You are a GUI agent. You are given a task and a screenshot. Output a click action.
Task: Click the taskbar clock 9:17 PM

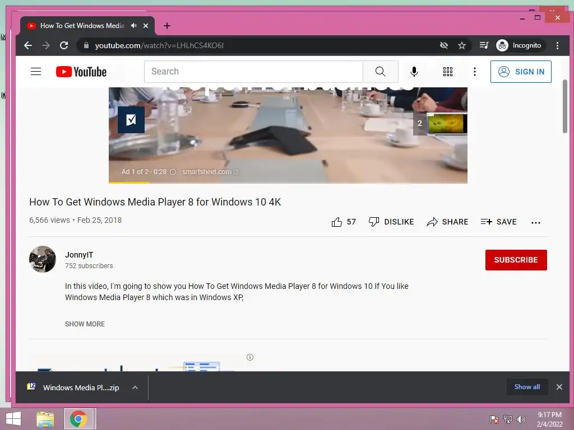[549, 415]
